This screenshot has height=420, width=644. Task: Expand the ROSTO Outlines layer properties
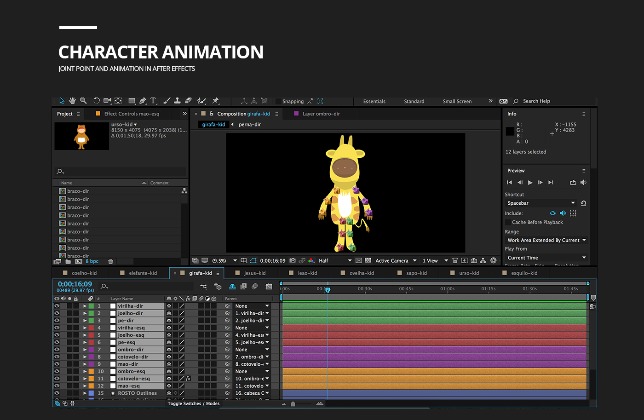point(85,393)
